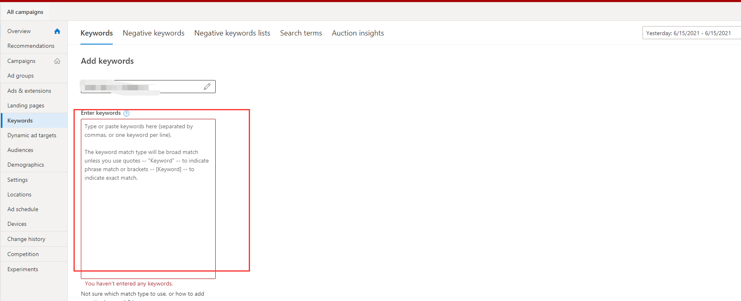The height and width of the screenshot is (301, 741).
Task: Click the 'You haven't entered any keywords' error text
Action: (129, 283)
